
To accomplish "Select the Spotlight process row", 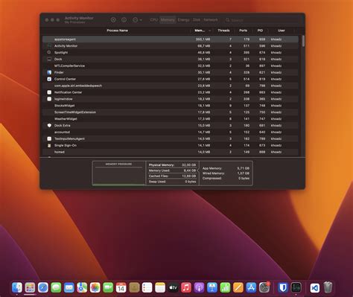I will pyautogui.click(x=171, y=53).
